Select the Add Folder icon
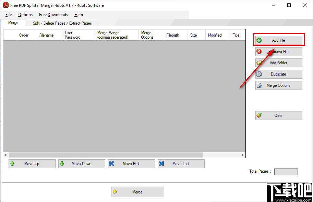 tap(260, 63)
